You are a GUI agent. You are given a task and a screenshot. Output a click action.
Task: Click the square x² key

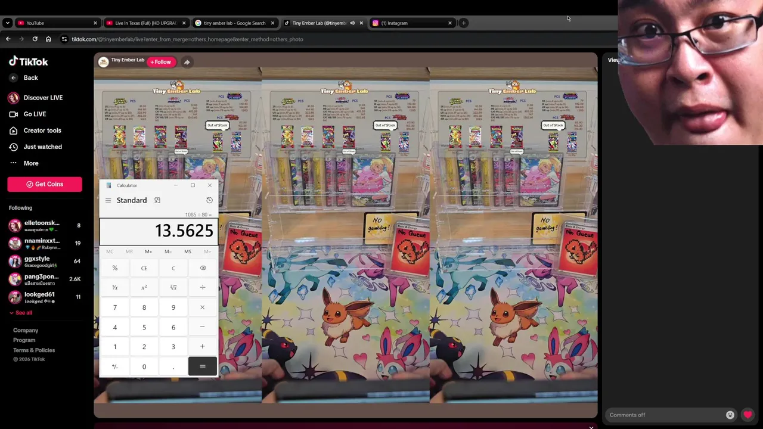(144, 288)
